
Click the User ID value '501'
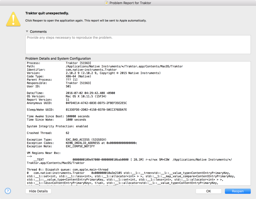[x=68, y=86]
